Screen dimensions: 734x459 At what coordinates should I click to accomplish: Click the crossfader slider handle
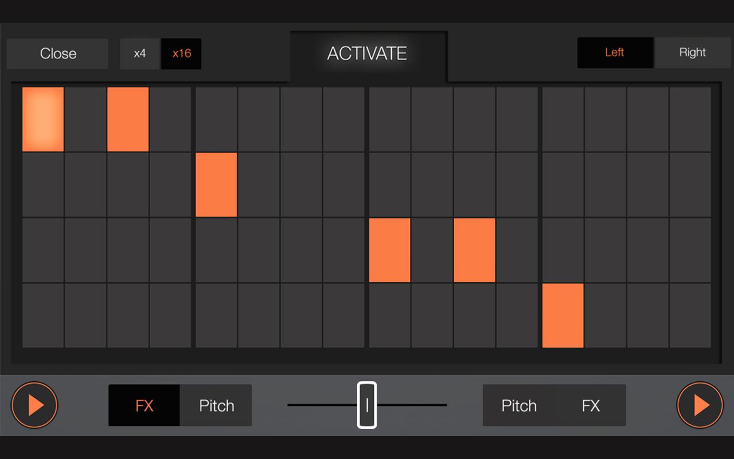367,405
